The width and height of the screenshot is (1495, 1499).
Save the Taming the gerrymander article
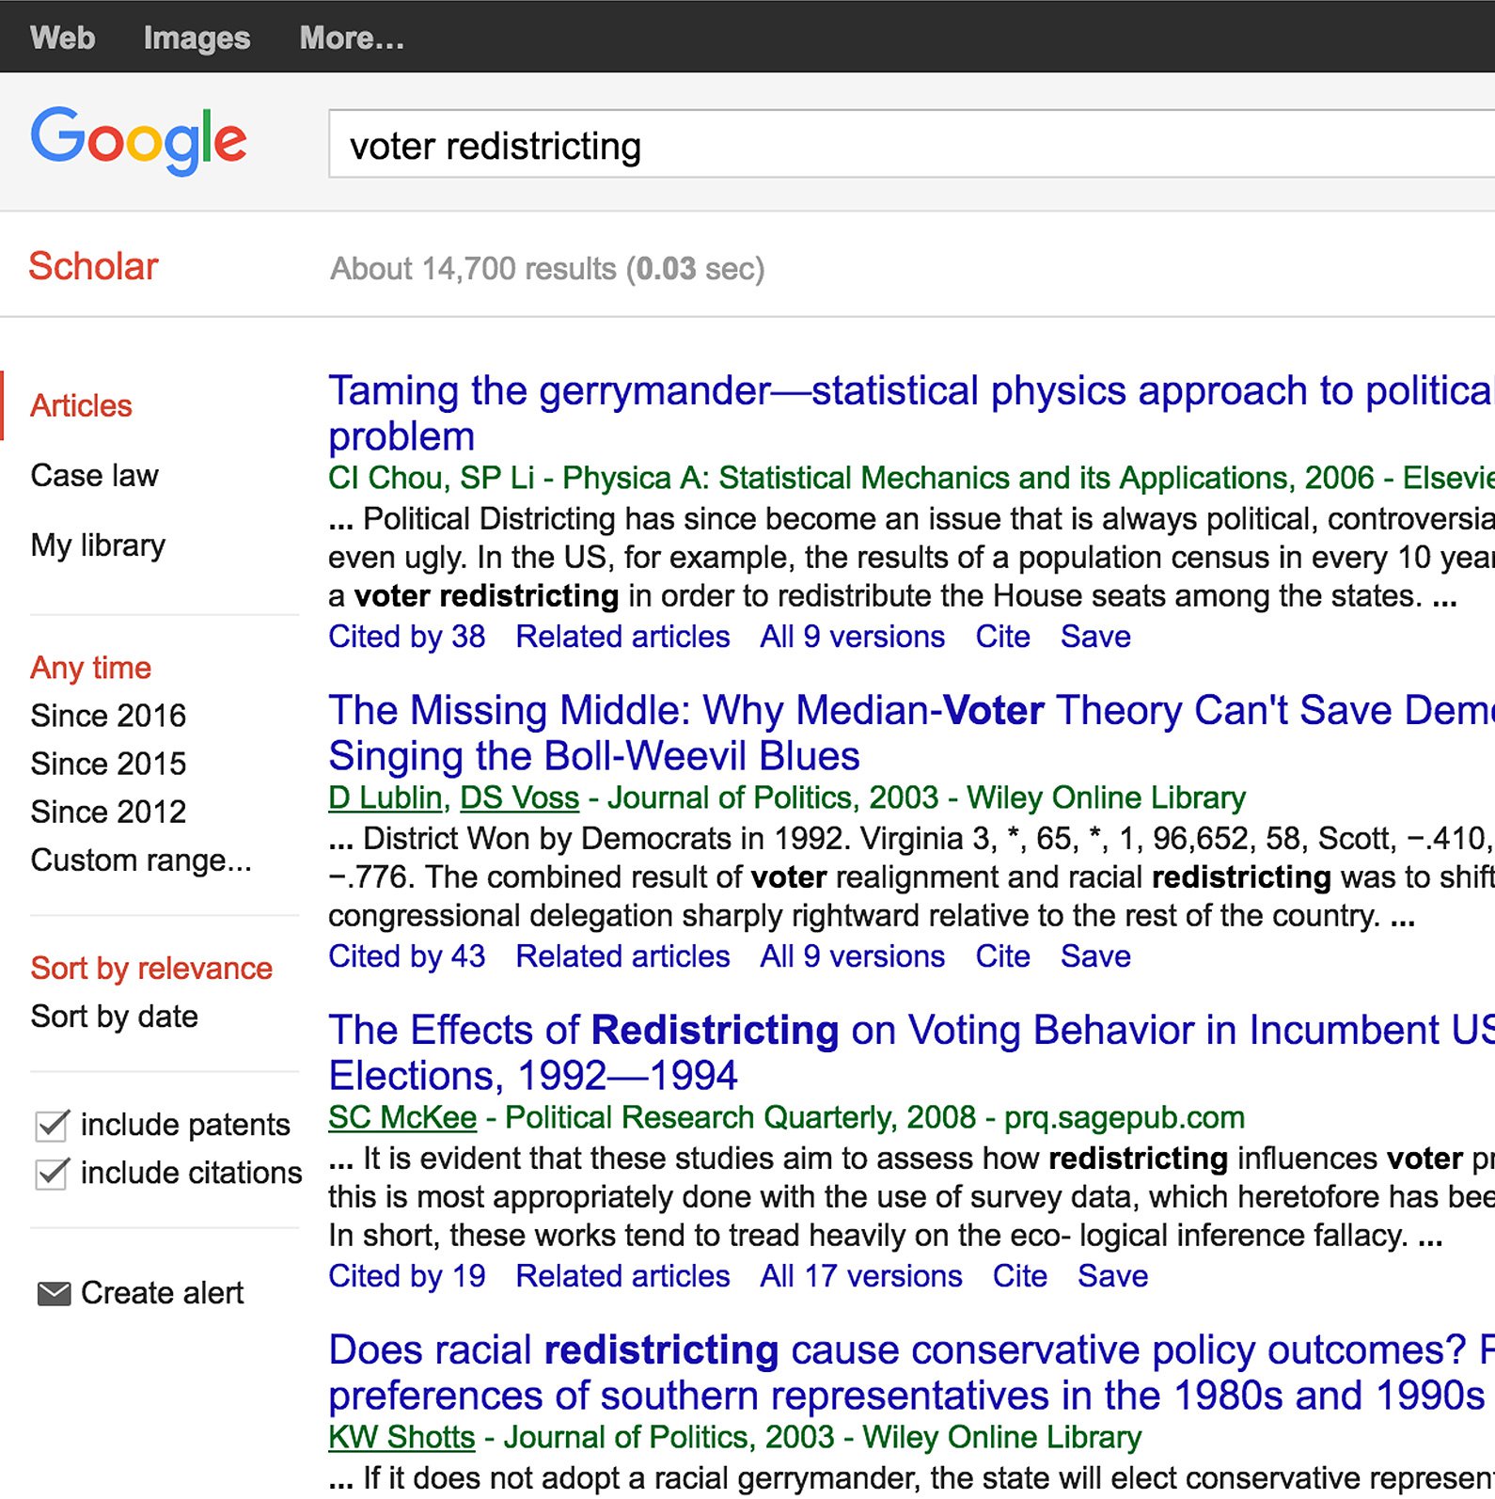click(1095, 637)
